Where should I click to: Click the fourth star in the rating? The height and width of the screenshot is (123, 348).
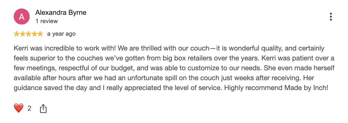click(x=34, y=34)
